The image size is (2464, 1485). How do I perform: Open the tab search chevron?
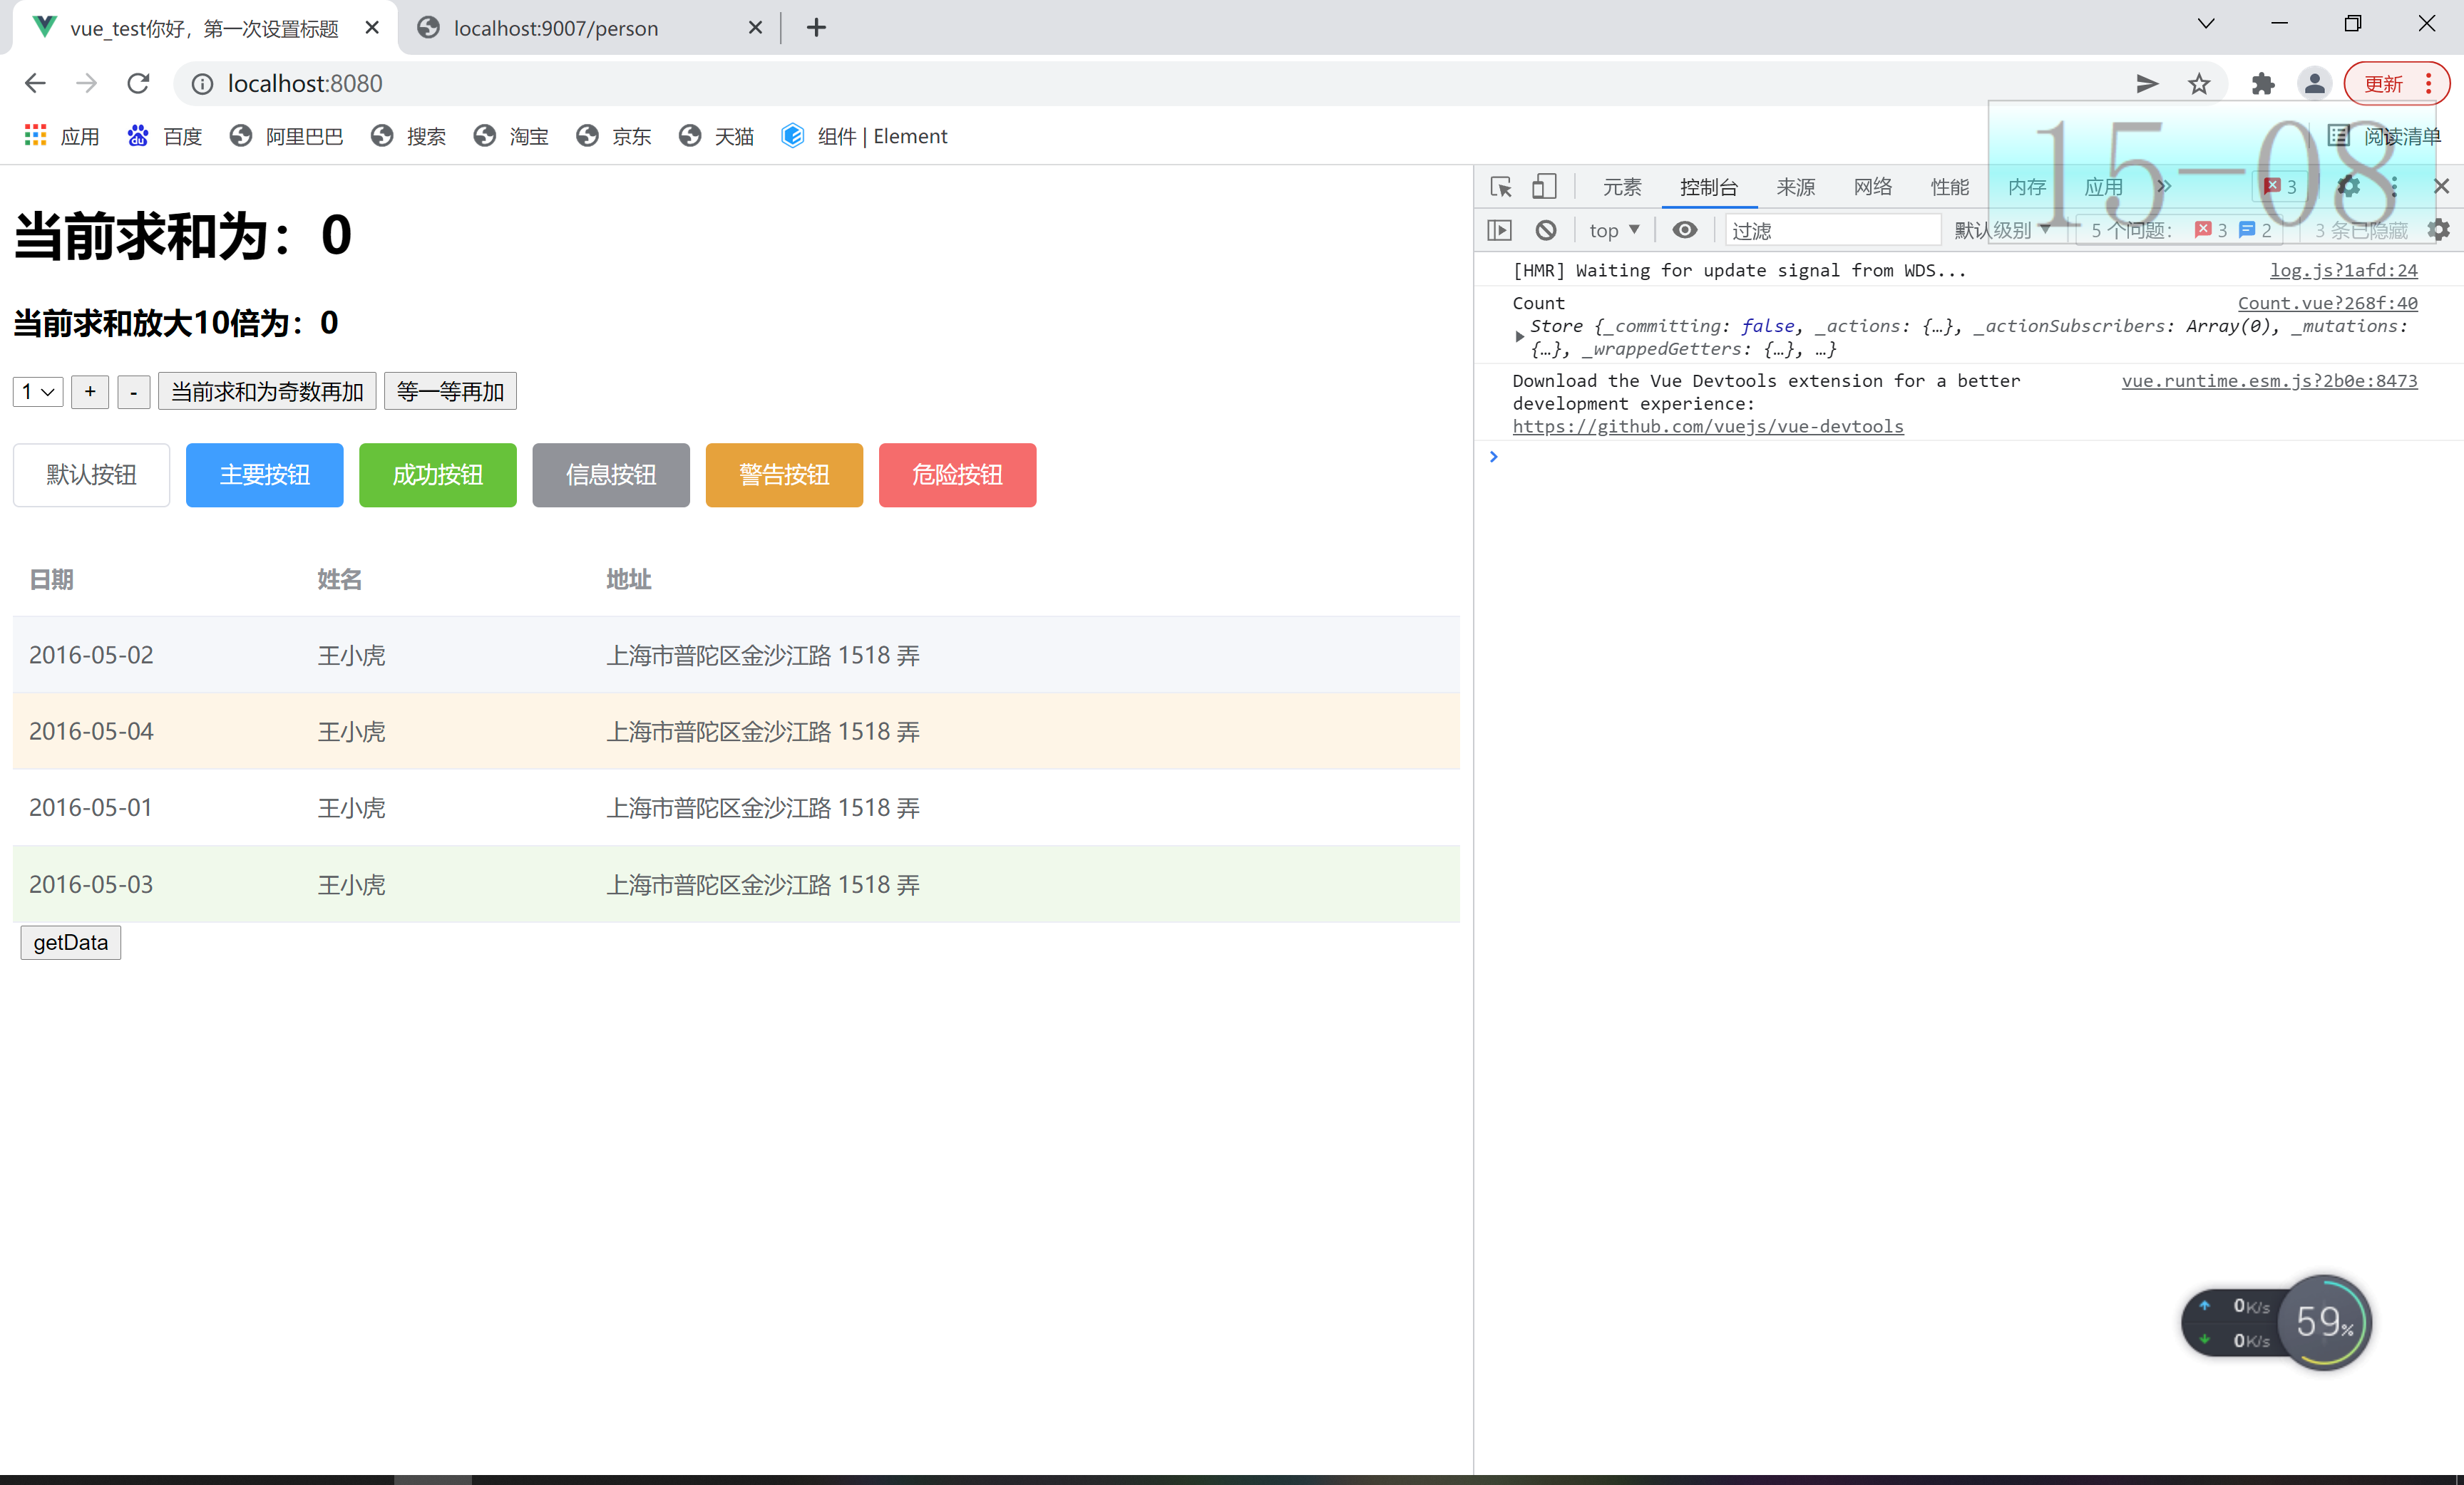coord(2205,24)
